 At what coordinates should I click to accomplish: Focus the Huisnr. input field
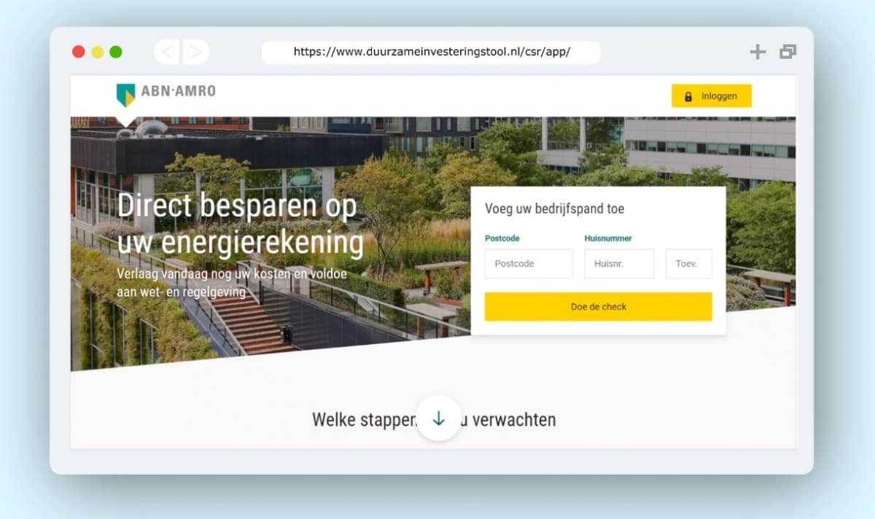tap(619, 264)
